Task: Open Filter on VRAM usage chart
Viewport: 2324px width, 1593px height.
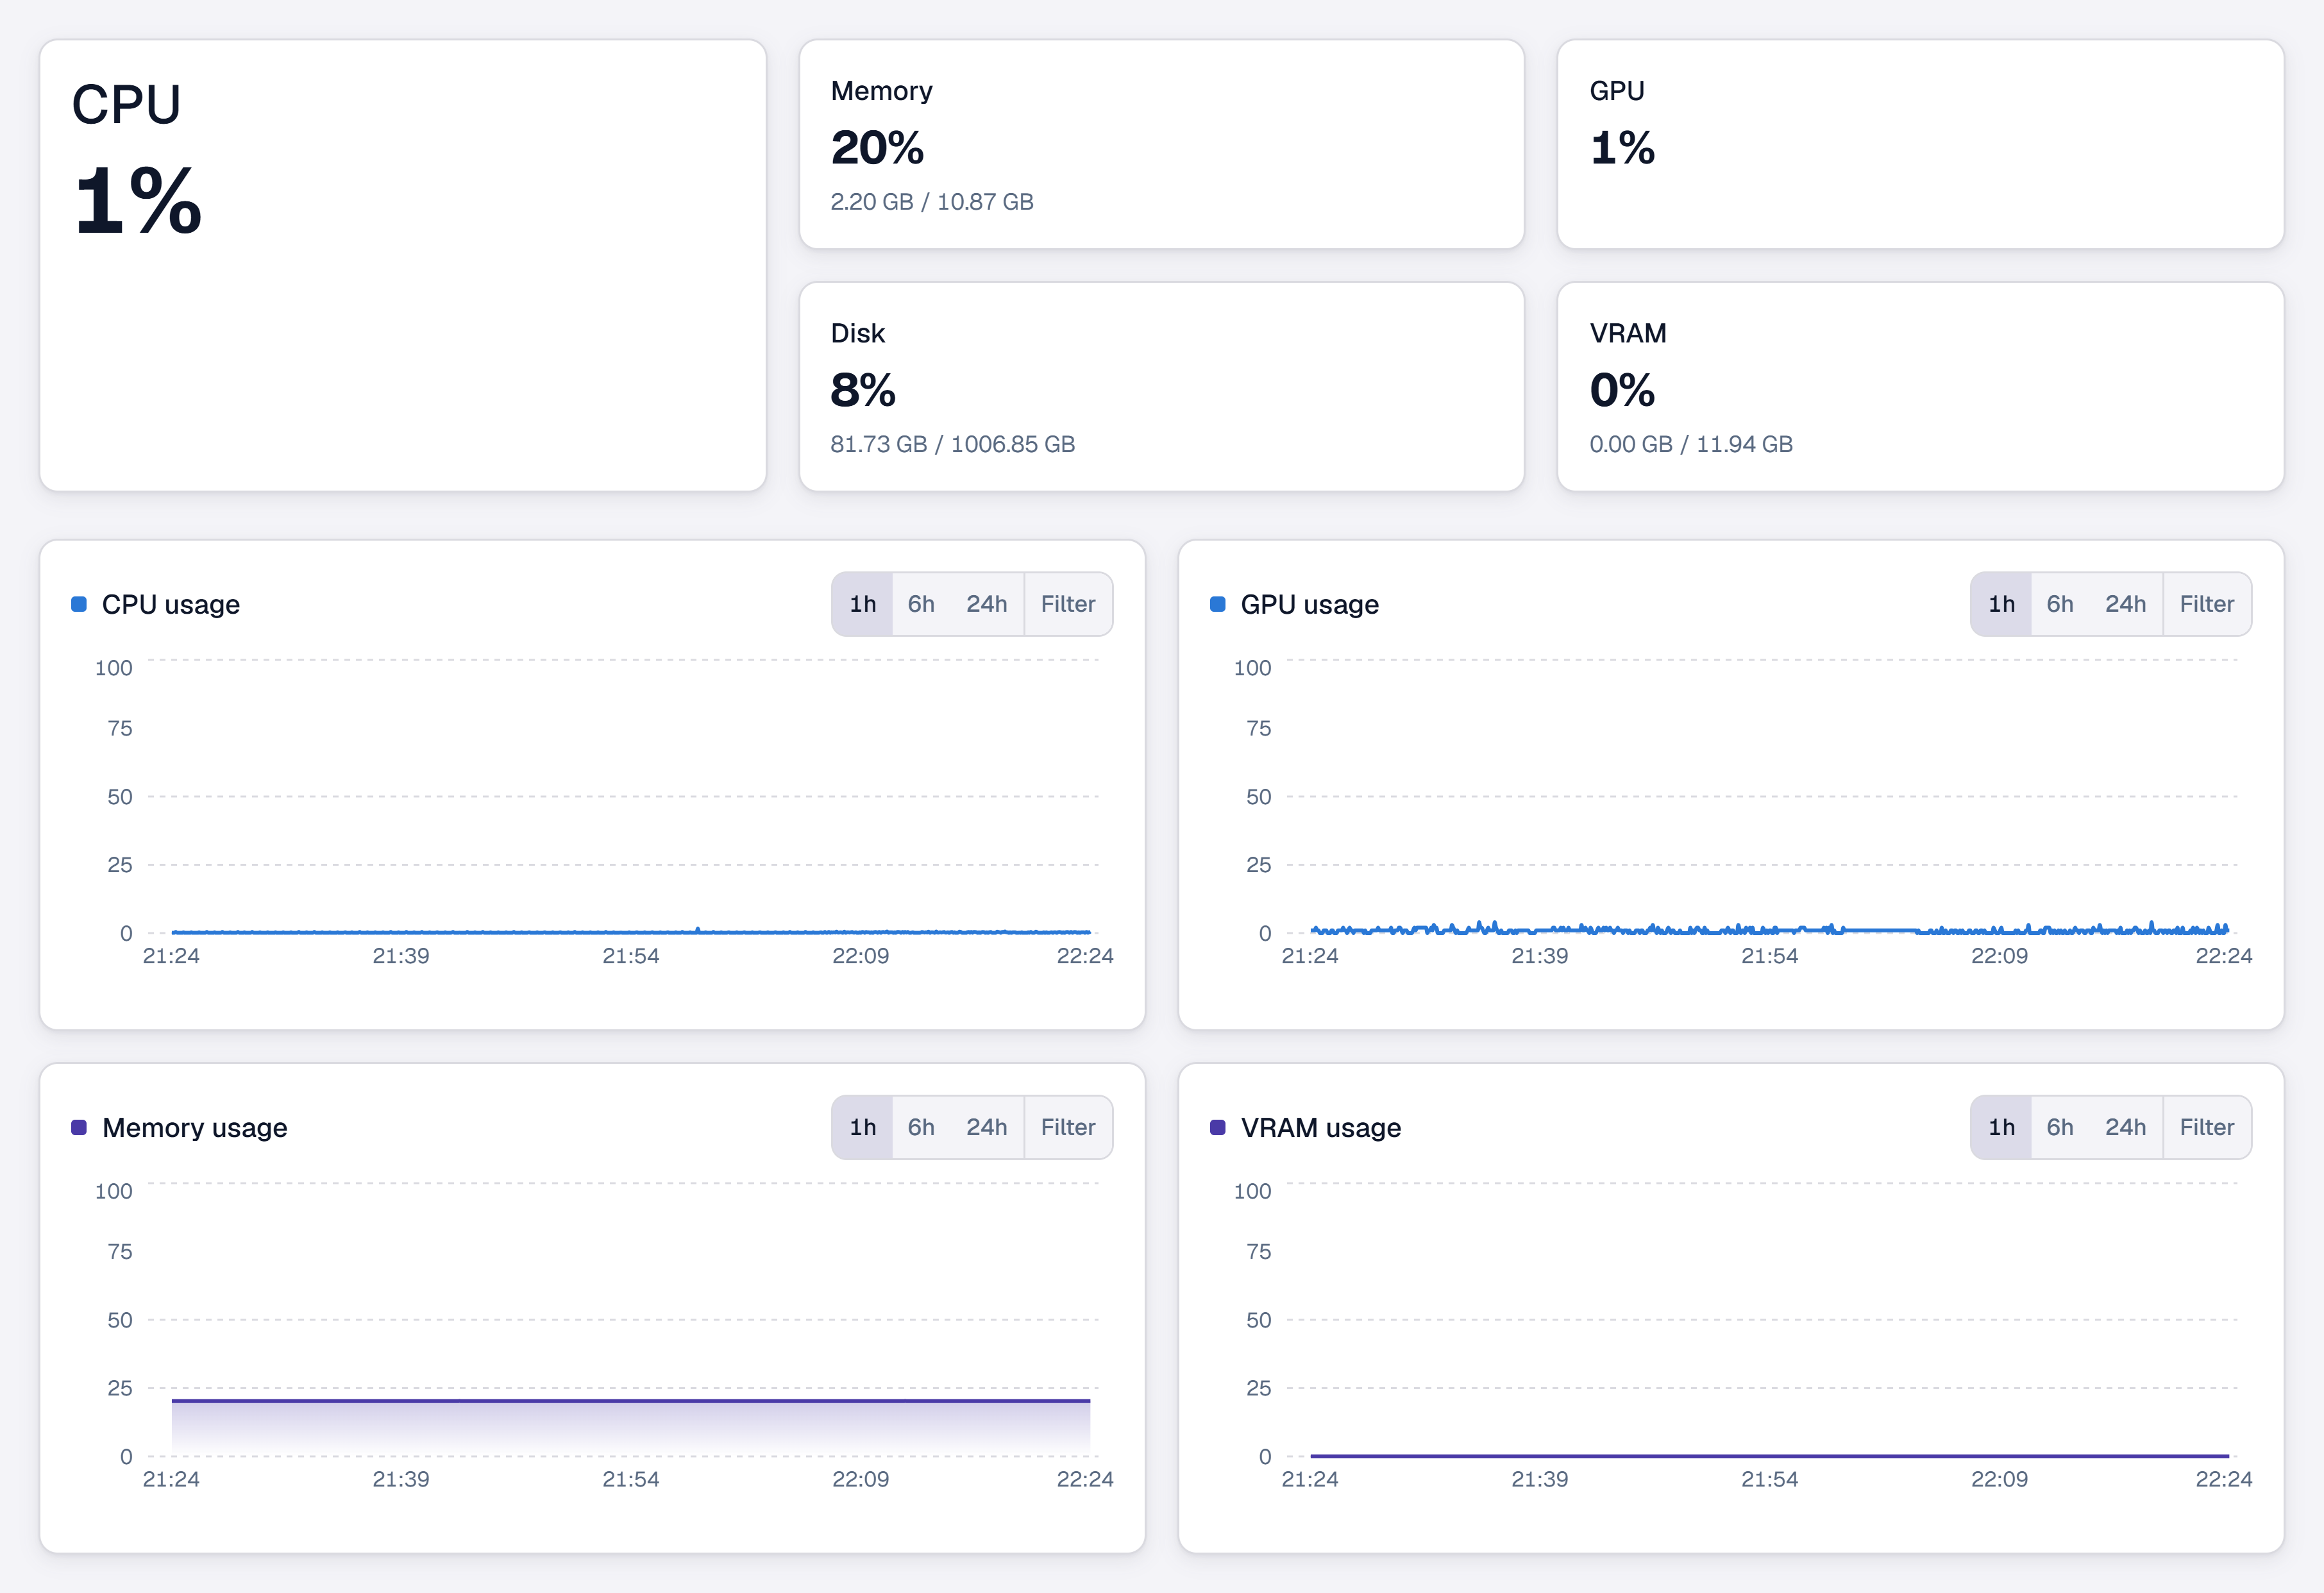Action: pos(2207,1127)
